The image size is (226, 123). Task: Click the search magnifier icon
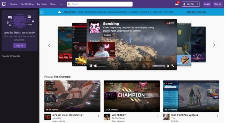point(69,4)
